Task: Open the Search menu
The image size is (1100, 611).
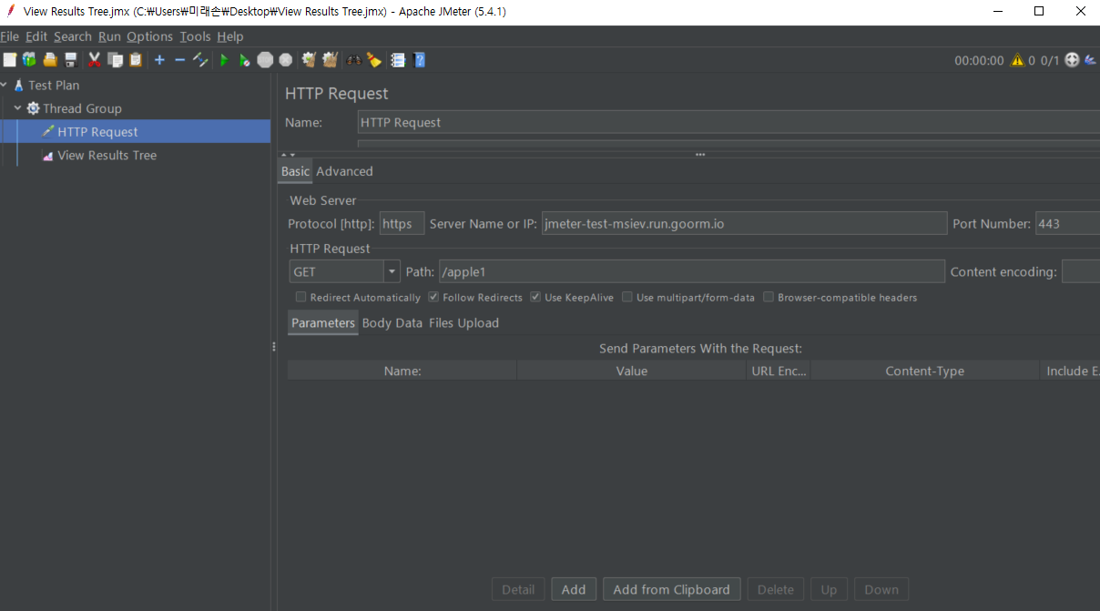Action: point(73,36)
